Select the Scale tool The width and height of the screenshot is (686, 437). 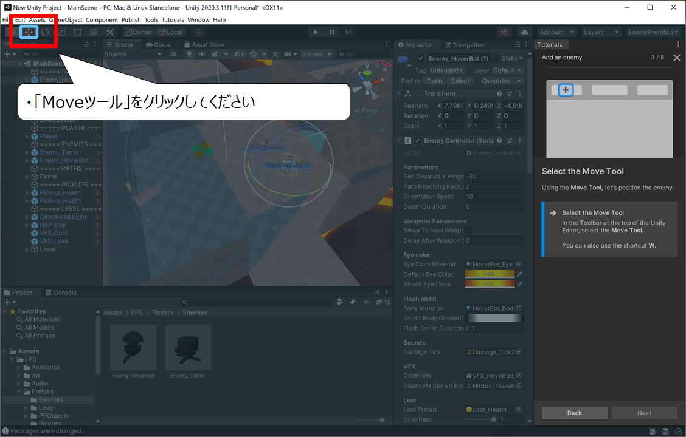click(x=61, y=32)
